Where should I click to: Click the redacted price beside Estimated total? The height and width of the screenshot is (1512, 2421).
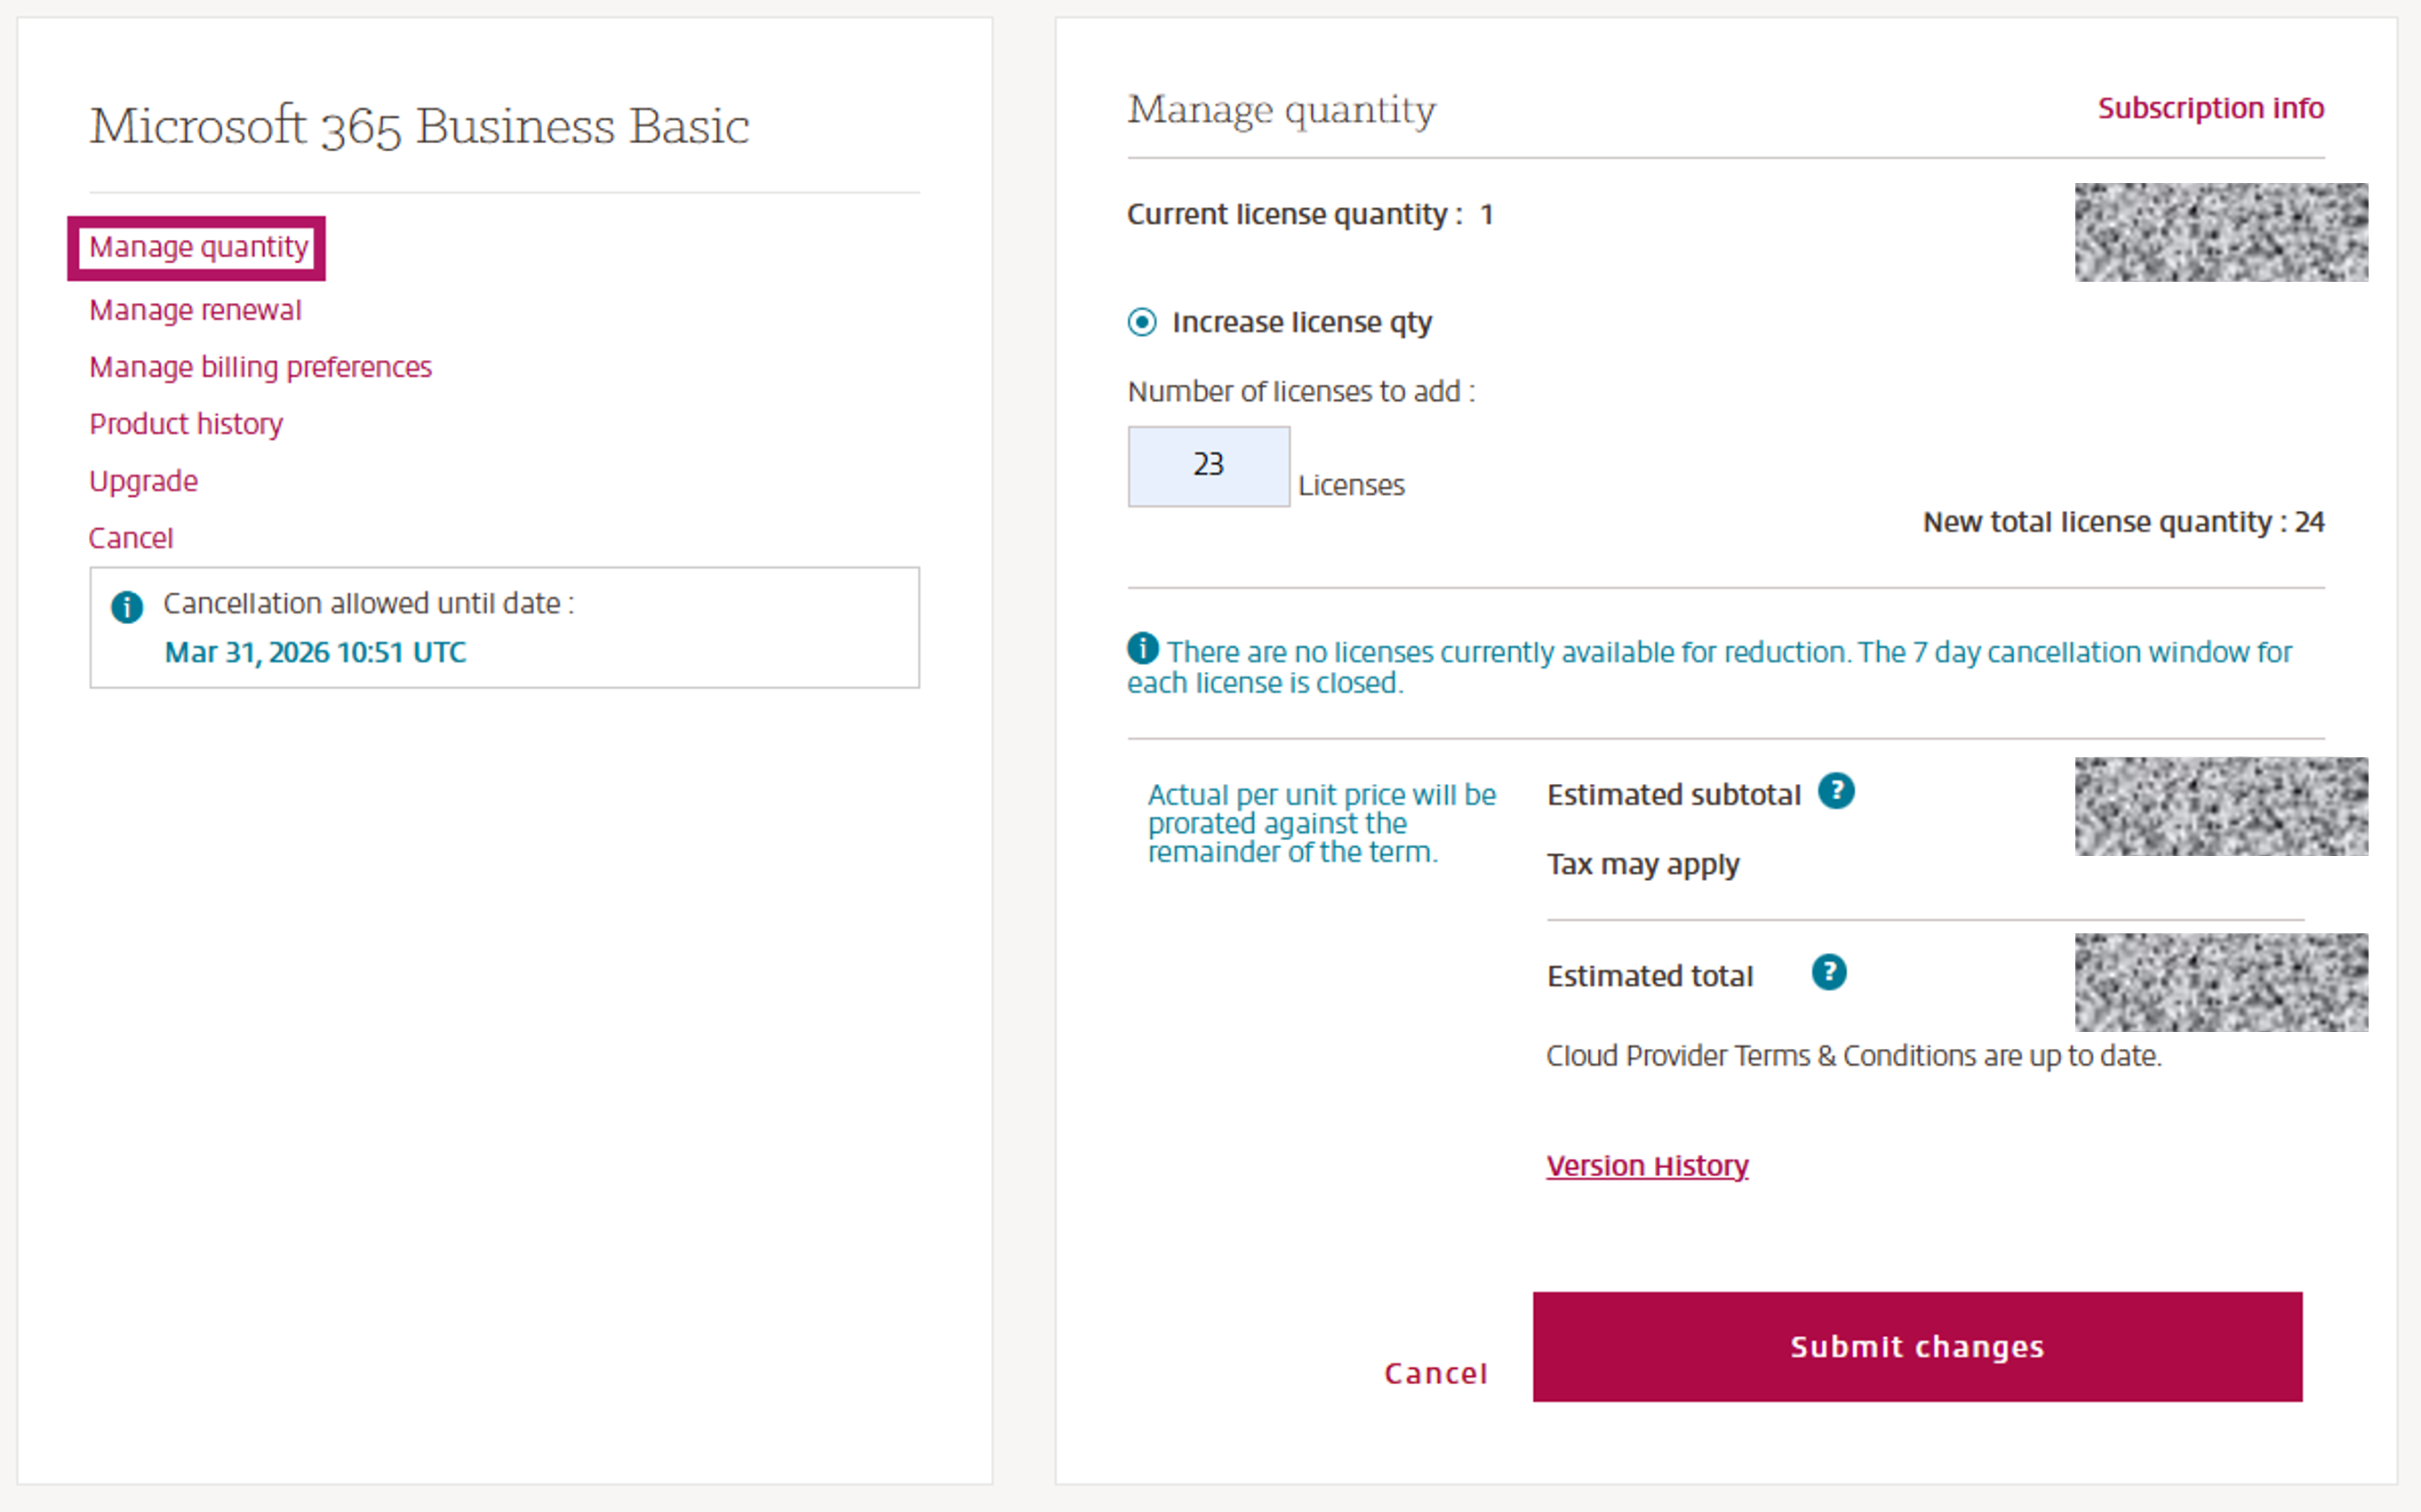(2221, 982)
